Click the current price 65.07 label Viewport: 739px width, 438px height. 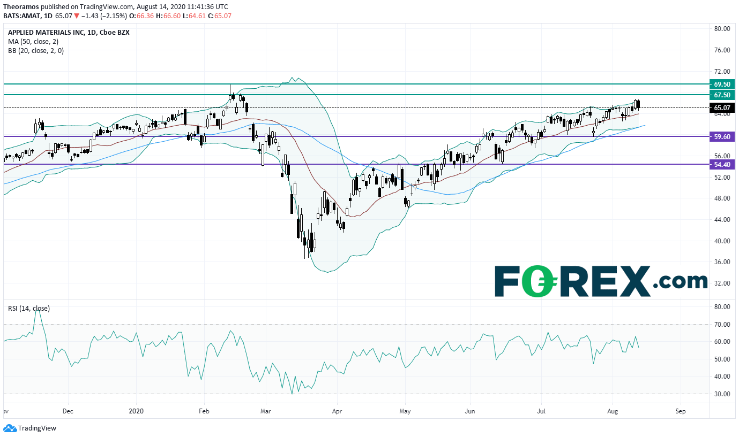pos(722,107)
